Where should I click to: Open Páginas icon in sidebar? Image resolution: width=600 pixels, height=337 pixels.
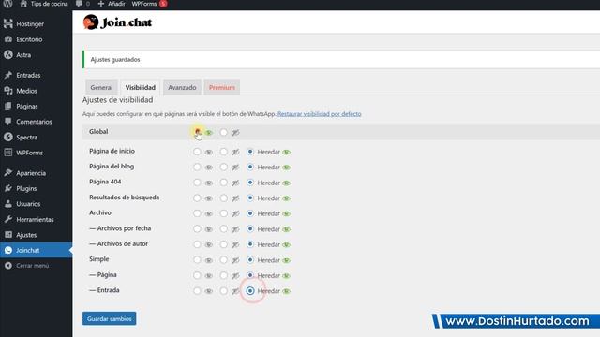click(x=8, y=106)
